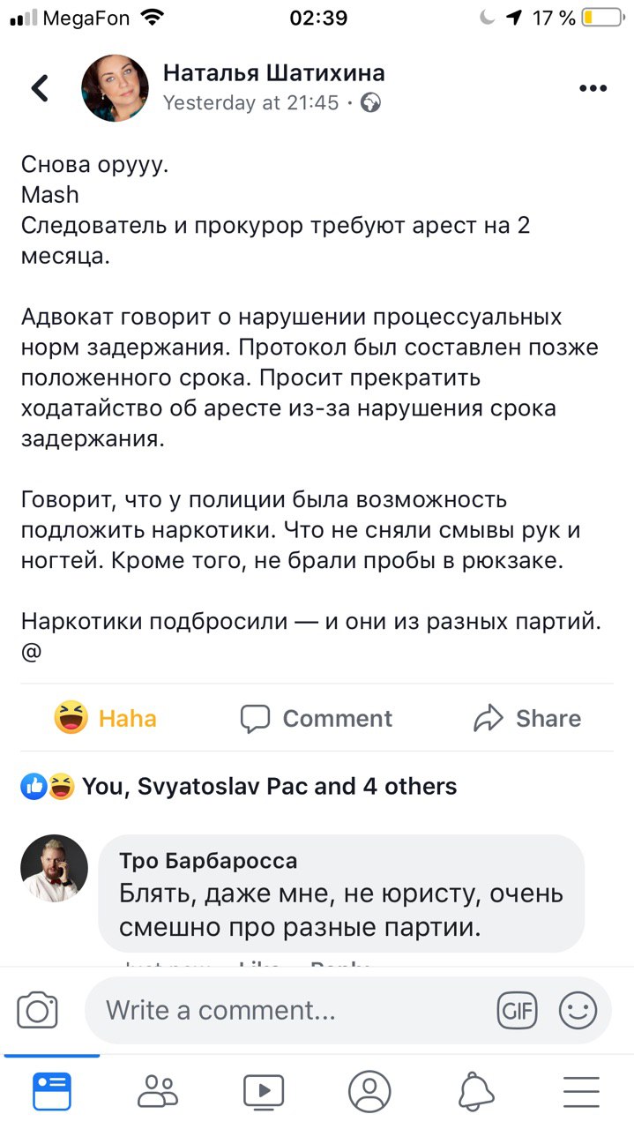634x1129 pixels.
Task: Tap the back arrow icon
Action: tap(40, 88)
